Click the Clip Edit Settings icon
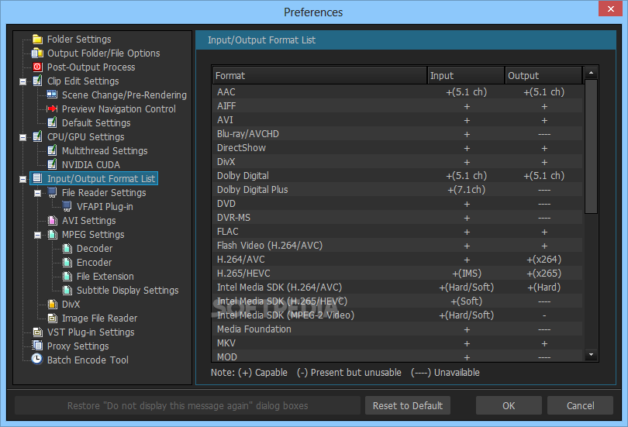 click(x=38, y=81)
